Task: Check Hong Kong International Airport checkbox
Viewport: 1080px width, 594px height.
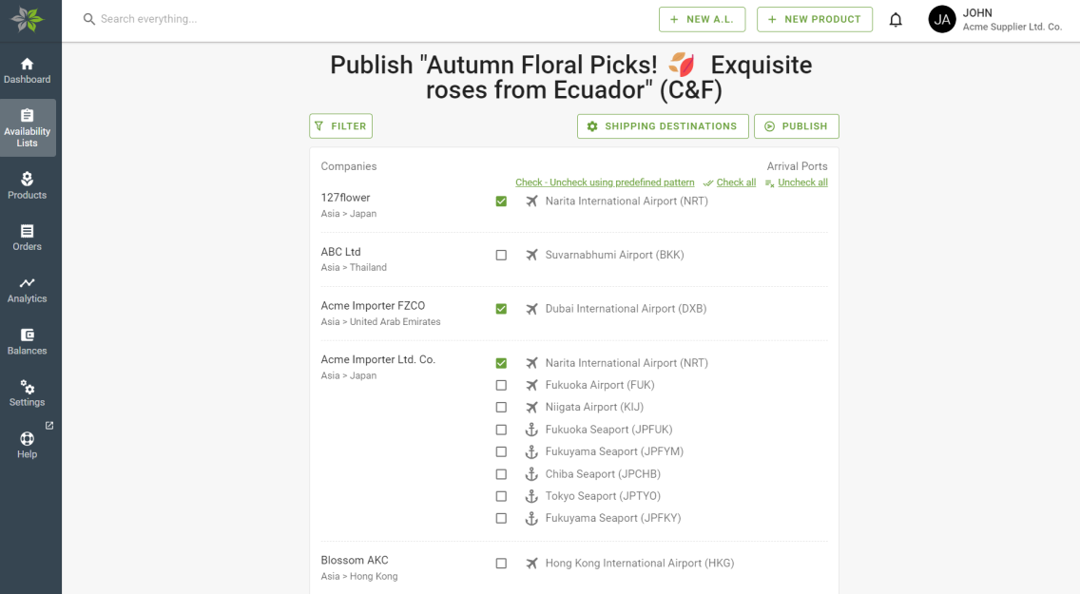Action: pyautogui.click(x=501, y=563)
